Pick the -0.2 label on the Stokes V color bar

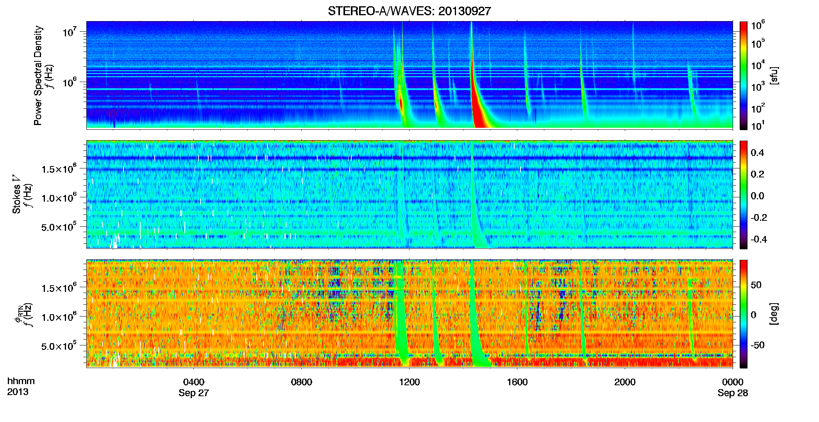tap(759, 217)
